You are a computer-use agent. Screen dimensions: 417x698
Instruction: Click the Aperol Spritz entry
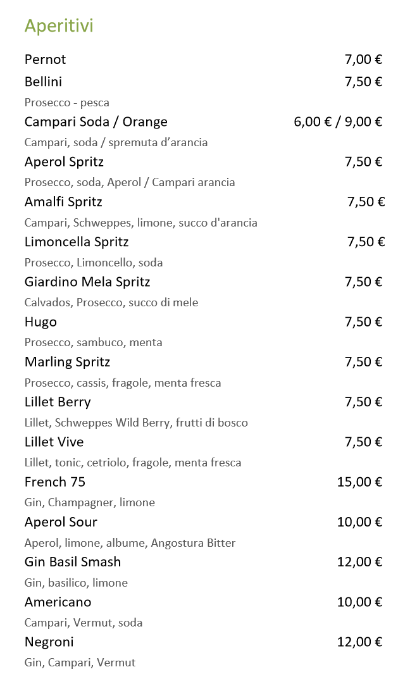64,162
